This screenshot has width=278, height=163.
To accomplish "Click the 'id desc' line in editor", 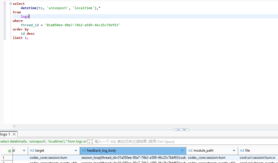I will click(x=28, y=34).
